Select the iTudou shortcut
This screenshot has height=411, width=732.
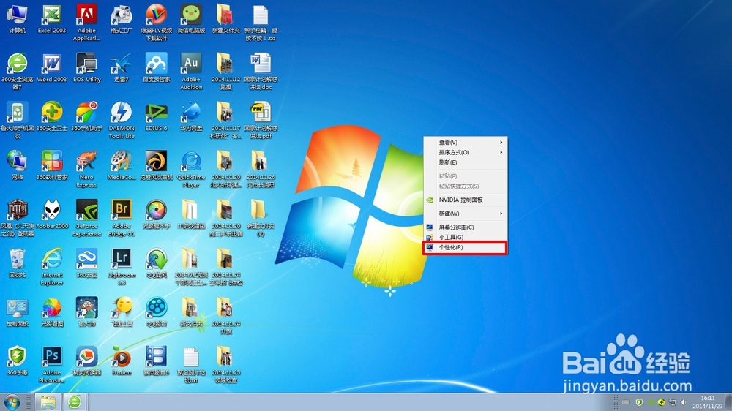pos(122,361)
